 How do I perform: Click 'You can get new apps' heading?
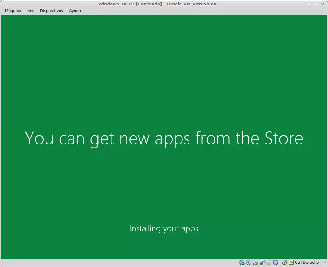164,138
